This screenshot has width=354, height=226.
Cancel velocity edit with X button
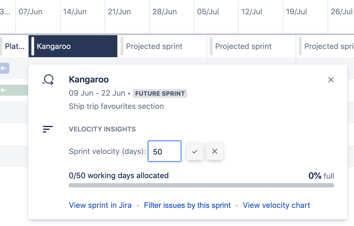[x=215, y=151]
